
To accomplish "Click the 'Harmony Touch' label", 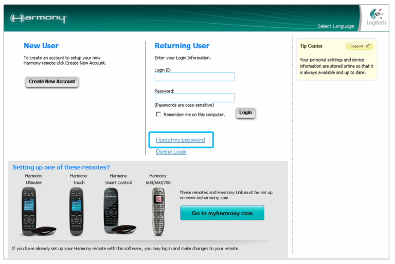I will pos(79,179).
